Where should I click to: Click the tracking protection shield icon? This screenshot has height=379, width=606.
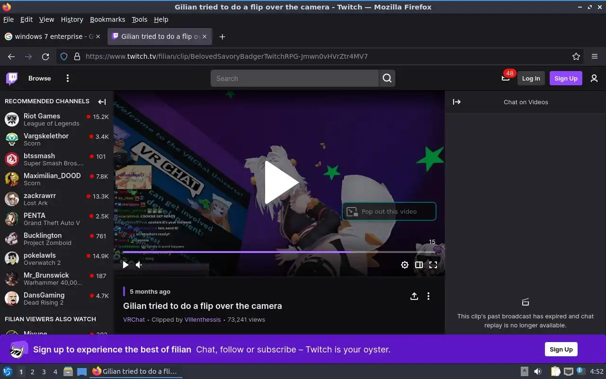point(64,56)
